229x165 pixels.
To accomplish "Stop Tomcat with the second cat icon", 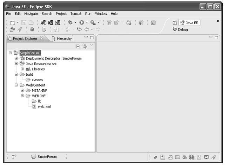I will [50, 22].
